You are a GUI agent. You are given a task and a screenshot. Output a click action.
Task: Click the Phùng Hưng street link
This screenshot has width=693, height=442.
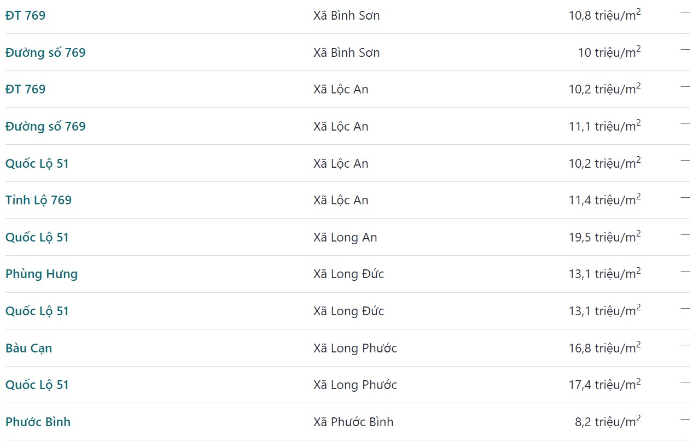coord(42,274)
